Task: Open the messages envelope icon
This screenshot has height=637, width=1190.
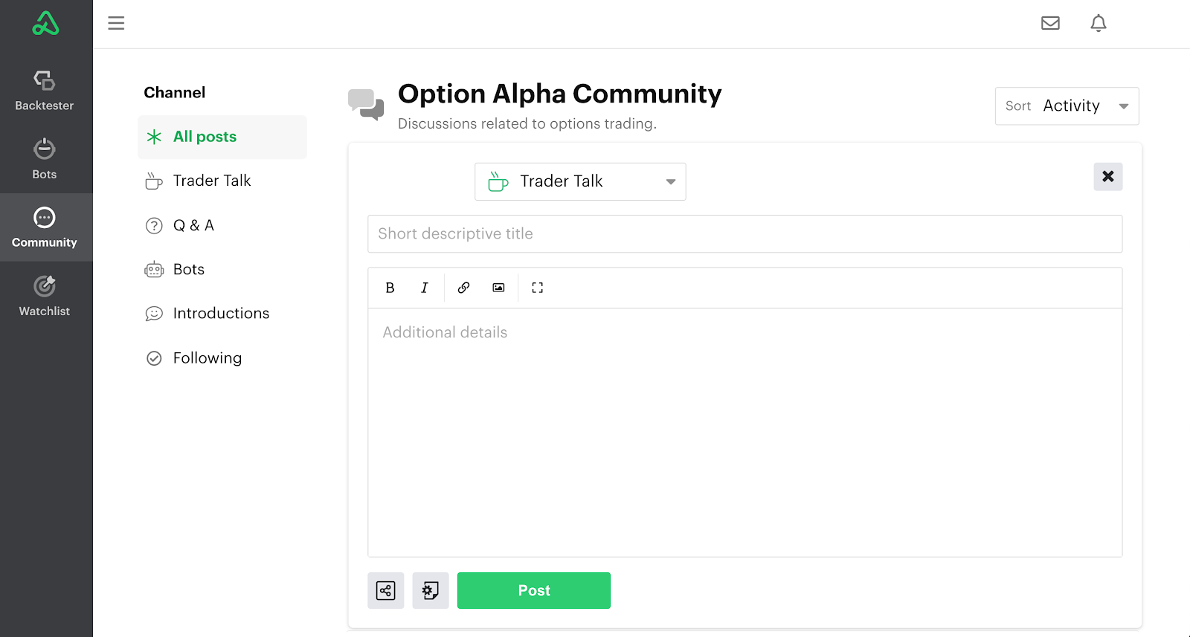Action: pyautogui.click(x=1050, y=23)
